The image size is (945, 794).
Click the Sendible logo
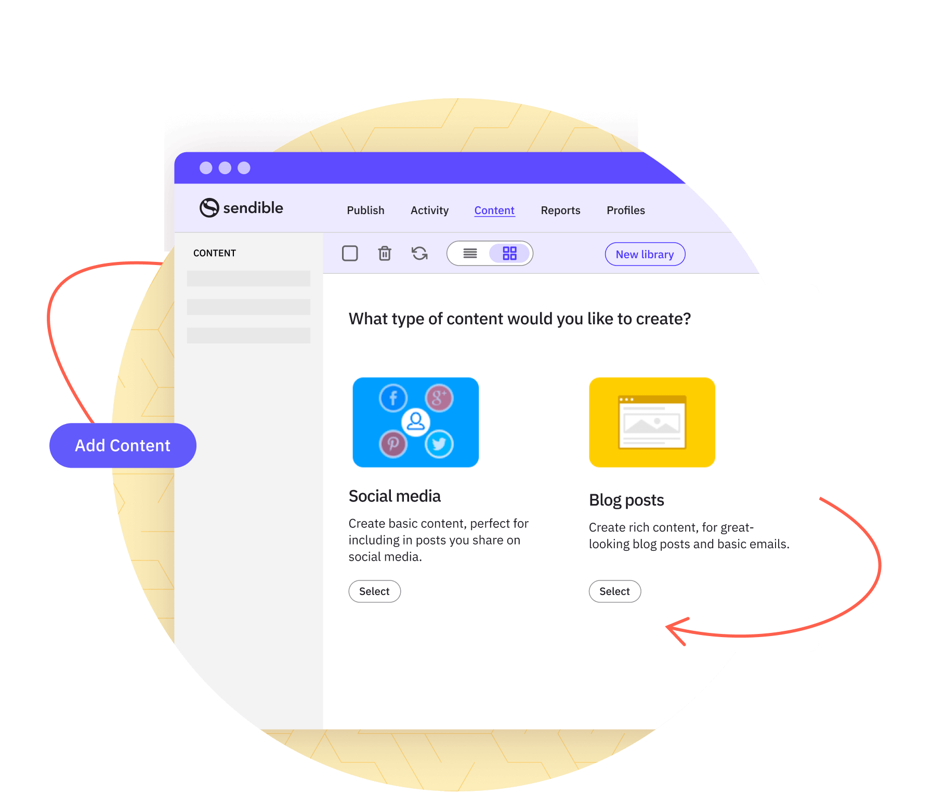pos(241,208)
